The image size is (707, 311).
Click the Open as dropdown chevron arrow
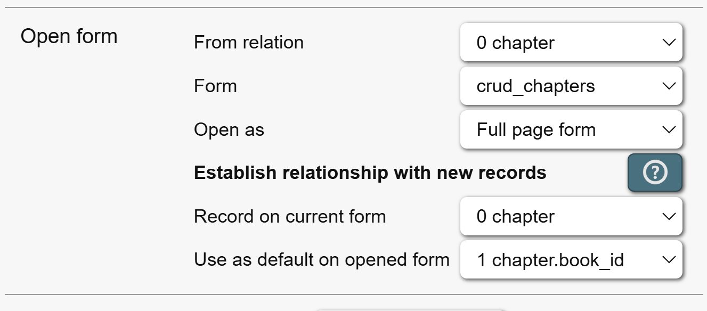668,130
